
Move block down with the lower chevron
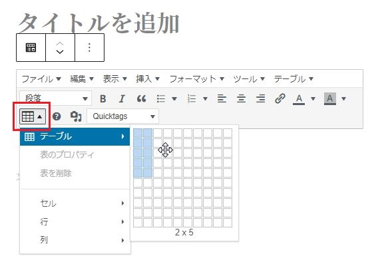coord(60,51)
